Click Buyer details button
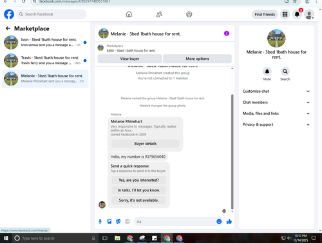This screenshot has width=322, height=243. point(146,144)
